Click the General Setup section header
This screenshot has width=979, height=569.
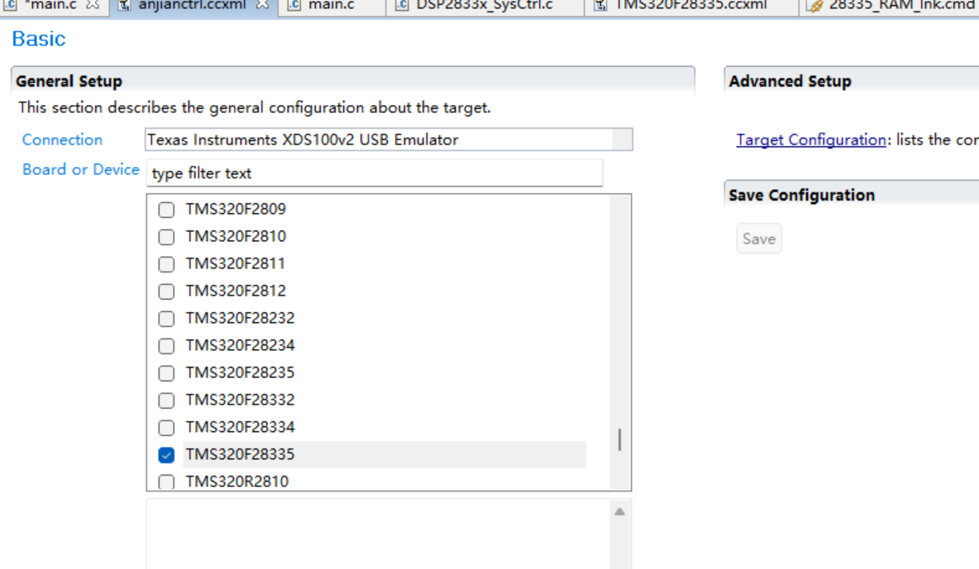353,81
